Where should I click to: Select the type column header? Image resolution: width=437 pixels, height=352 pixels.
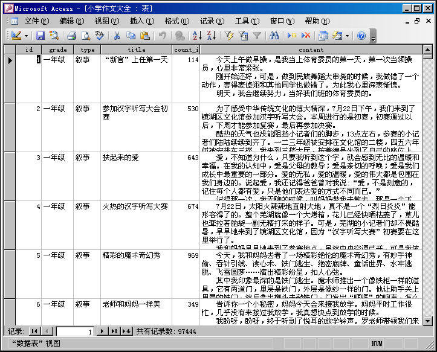click(x=87, y=50)
